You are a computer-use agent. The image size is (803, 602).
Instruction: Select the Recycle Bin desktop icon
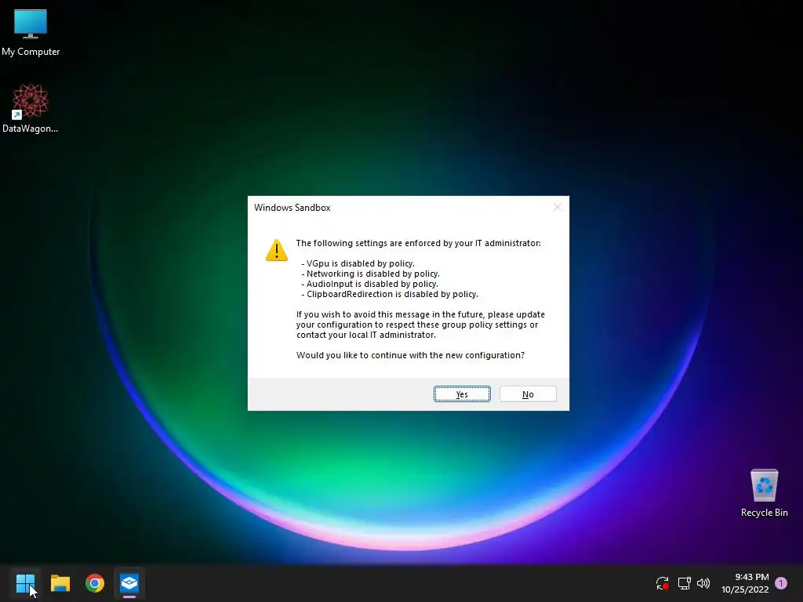coord(764,493)
